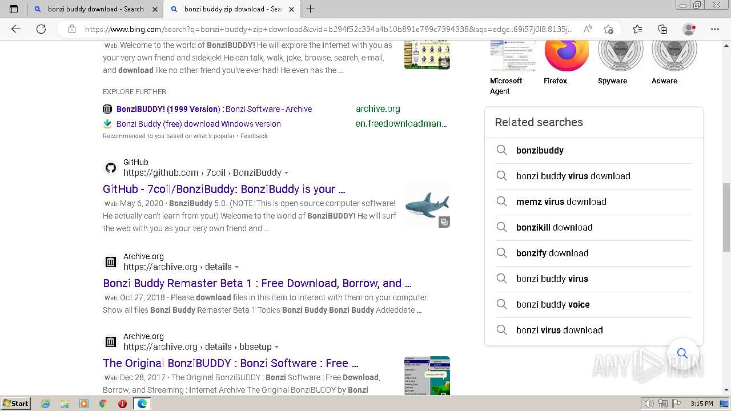
Task: Open GitHub 7coil/BonziBuddy result title
Action: click(224, 189)
